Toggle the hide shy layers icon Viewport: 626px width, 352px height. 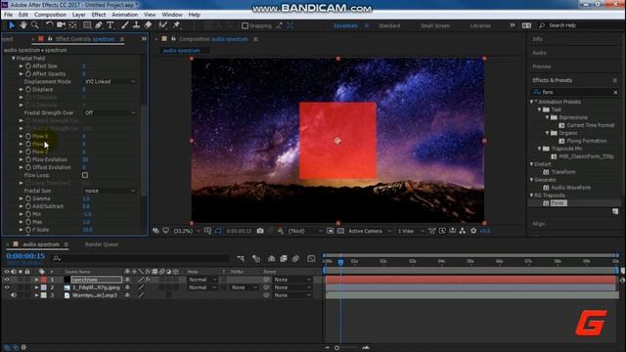point(272,258)
